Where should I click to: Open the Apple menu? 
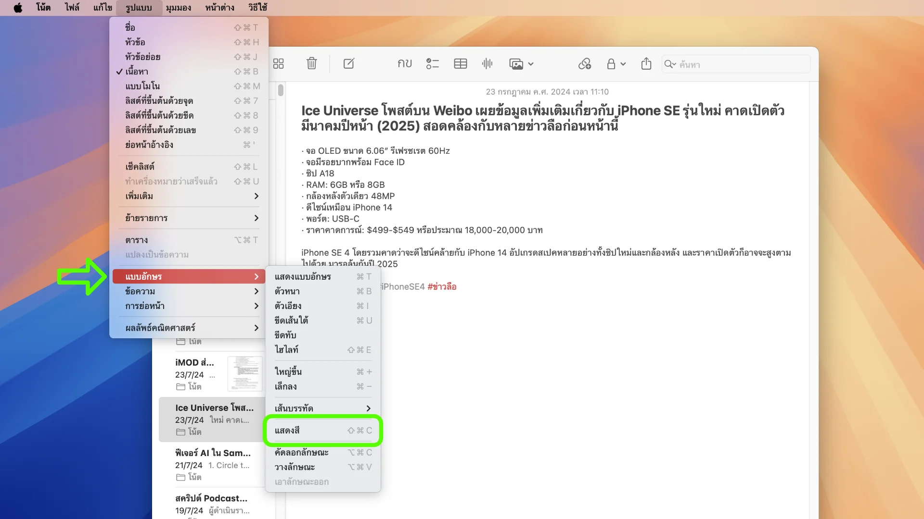coord(18,8)
